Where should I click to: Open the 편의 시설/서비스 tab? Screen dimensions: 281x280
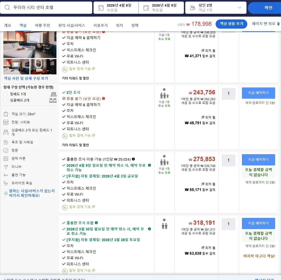[72, 25]
